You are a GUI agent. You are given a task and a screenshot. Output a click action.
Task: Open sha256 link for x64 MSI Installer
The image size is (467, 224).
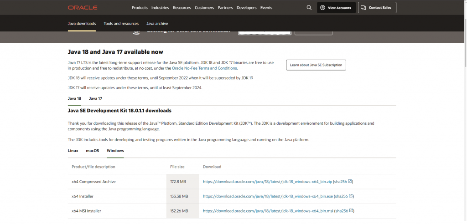[x=344, y=211]
